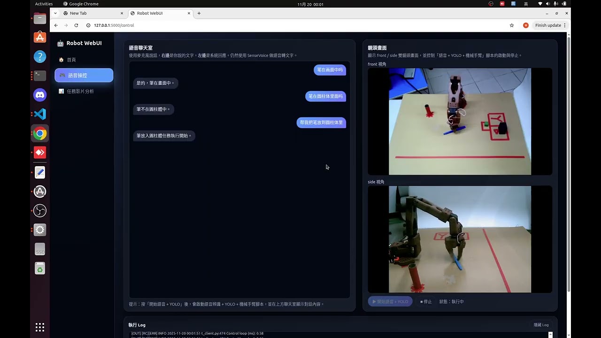
Task: Click the 執行 Log heading
Action: (137, 325)
